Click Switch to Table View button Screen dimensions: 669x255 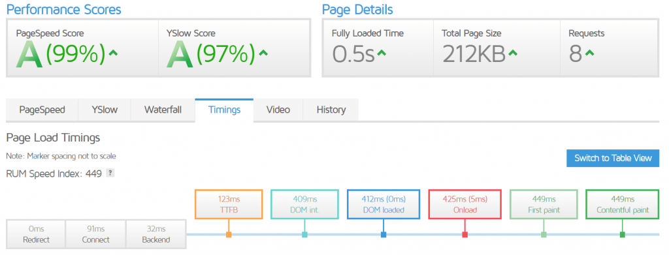click(x=613, y=158)
